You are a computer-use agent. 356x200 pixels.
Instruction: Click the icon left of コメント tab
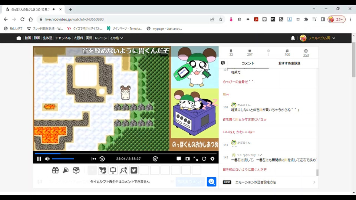click(x=223, y=63)
